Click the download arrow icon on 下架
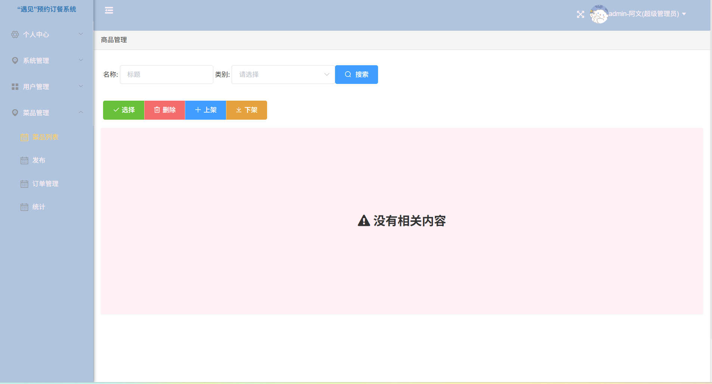712x384 pixels. tap(239, 110)
